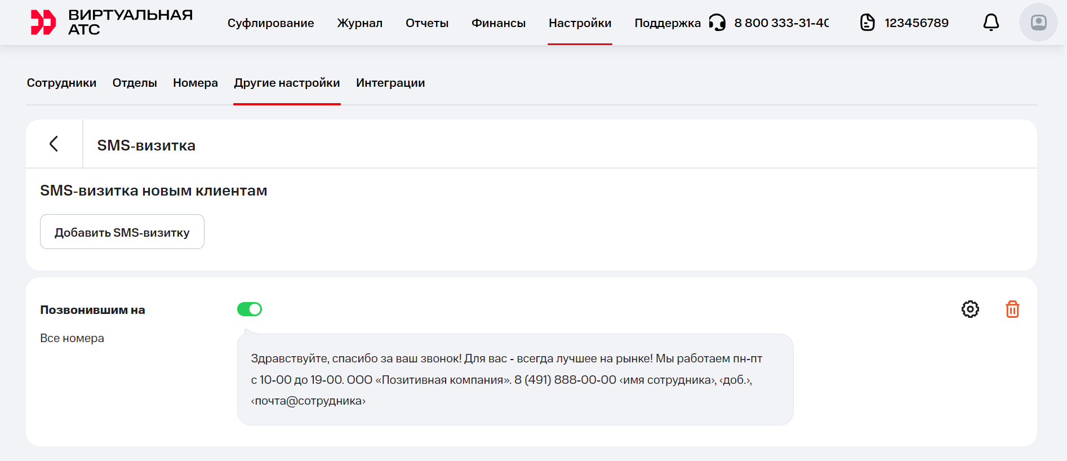Image resolution: width=1067 pixels, height=461 pixels.
Task: Switch to the Отделы tab
Action: 135,83
